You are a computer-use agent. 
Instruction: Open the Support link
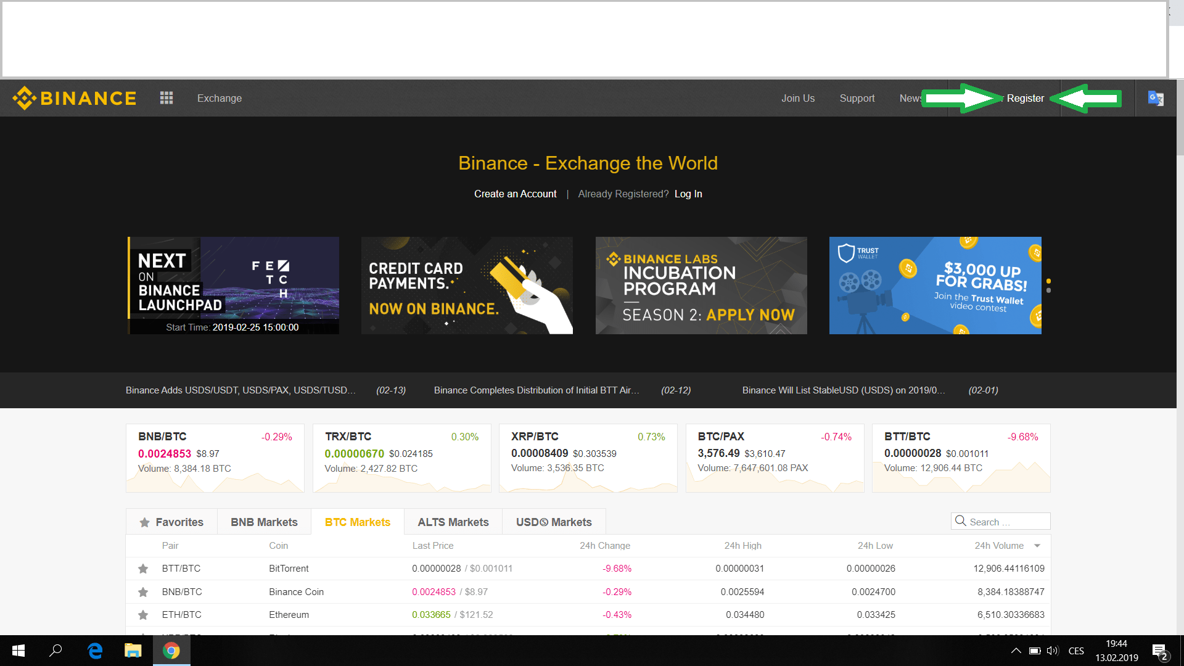pos(857,98)
